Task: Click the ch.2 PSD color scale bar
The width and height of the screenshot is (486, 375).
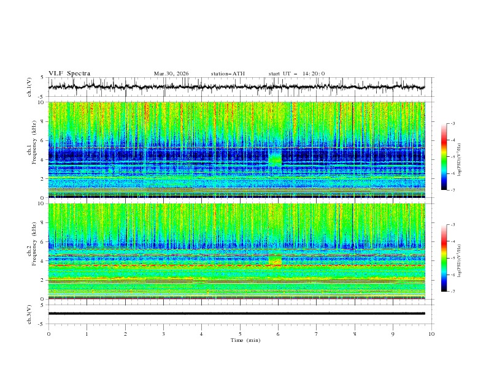Action: pyautogui.click(x=444, y=258)
